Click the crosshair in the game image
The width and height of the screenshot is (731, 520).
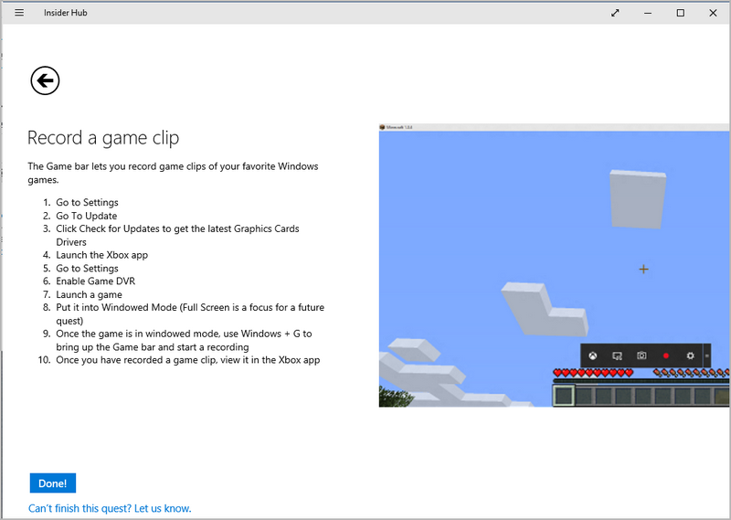click(x=643, y=269)
